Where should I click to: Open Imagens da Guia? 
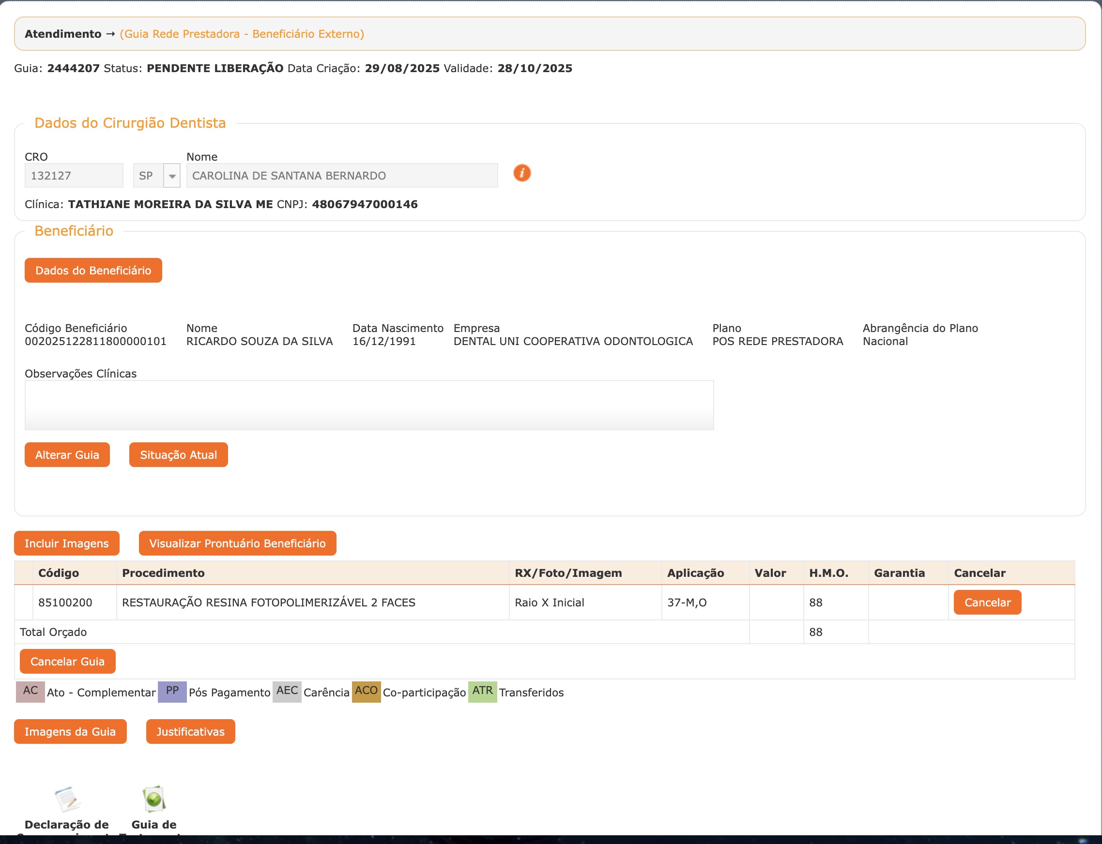70,731
